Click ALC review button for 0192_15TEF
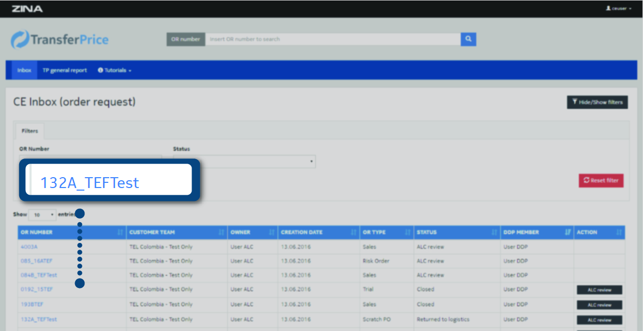The height and width of the screenshot is (331, 643). tap(599, 290)
